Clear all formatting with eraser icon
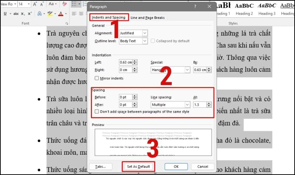The height and width of the screenshot is (175, 295). pos(65,4)
